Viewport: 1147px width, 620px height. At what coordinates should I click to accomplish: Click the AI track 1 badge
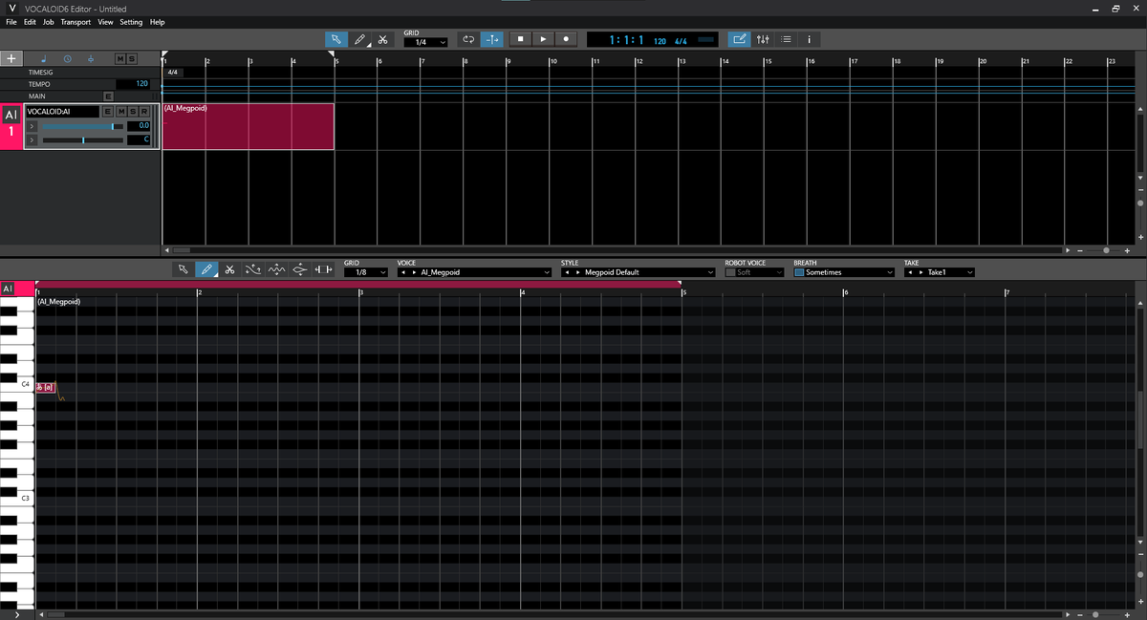(x=11, y=126)
